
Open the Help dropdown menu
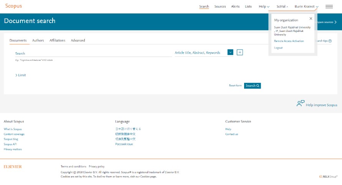[x=264, y=7]
